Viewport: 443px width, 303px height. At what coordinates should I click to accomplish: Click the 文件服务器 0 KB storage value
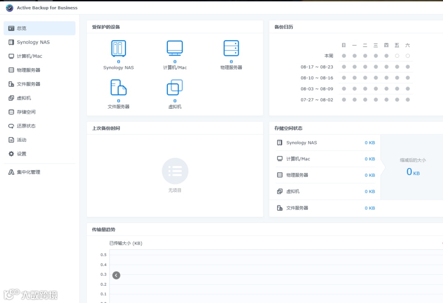point(370,208)
